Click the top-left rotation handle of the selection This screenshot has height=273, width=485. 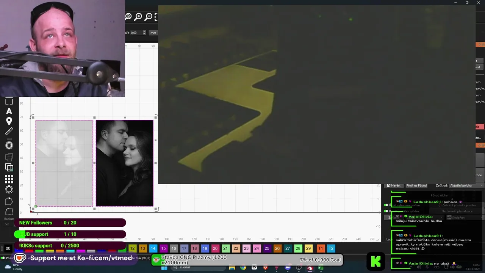click(x=32, y=116)
